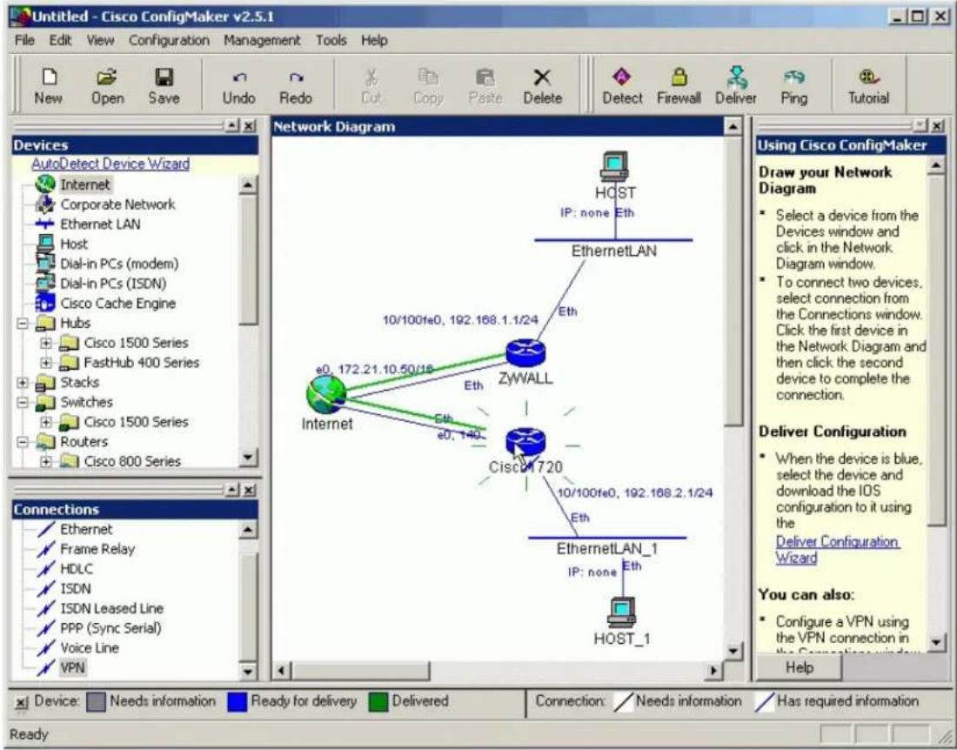Viewport: 957px width, 750px height.
Task: Click the Internet globe in diagram
Action: click(326, 393)
